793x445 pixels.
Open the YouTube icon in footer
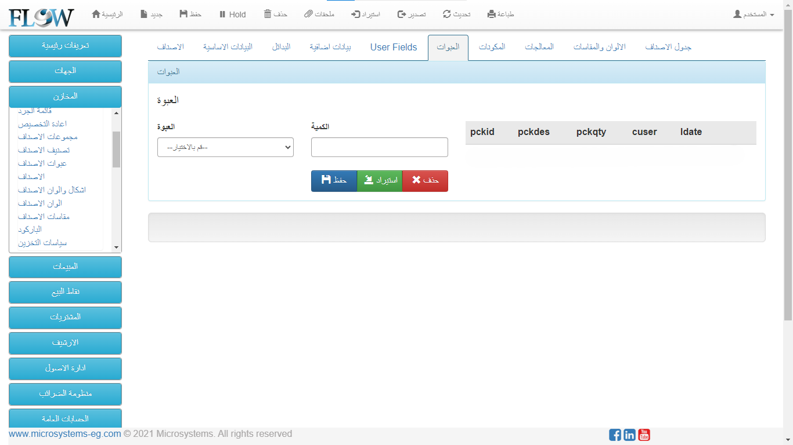(x=644, y=435)
